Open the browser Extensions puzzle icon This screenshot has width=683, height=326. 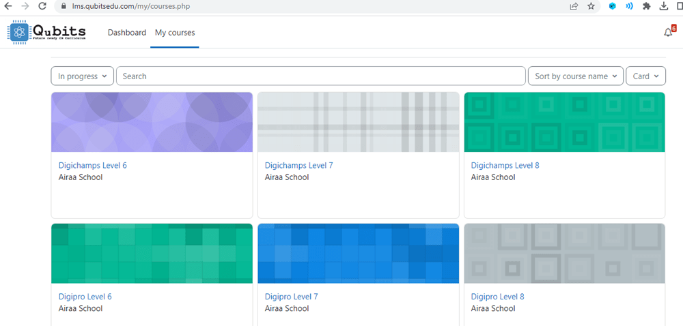pyautogui.click(x=647, y=6)
